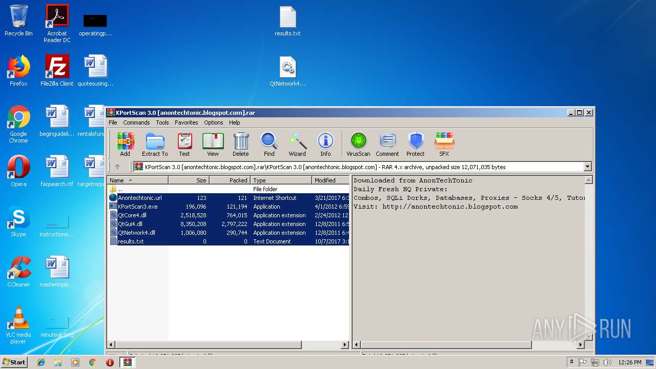Open the Tools menu
Image resolution: width=656 pixels, height=369 pixels.
pyautogui.click(x=162, y=122)
